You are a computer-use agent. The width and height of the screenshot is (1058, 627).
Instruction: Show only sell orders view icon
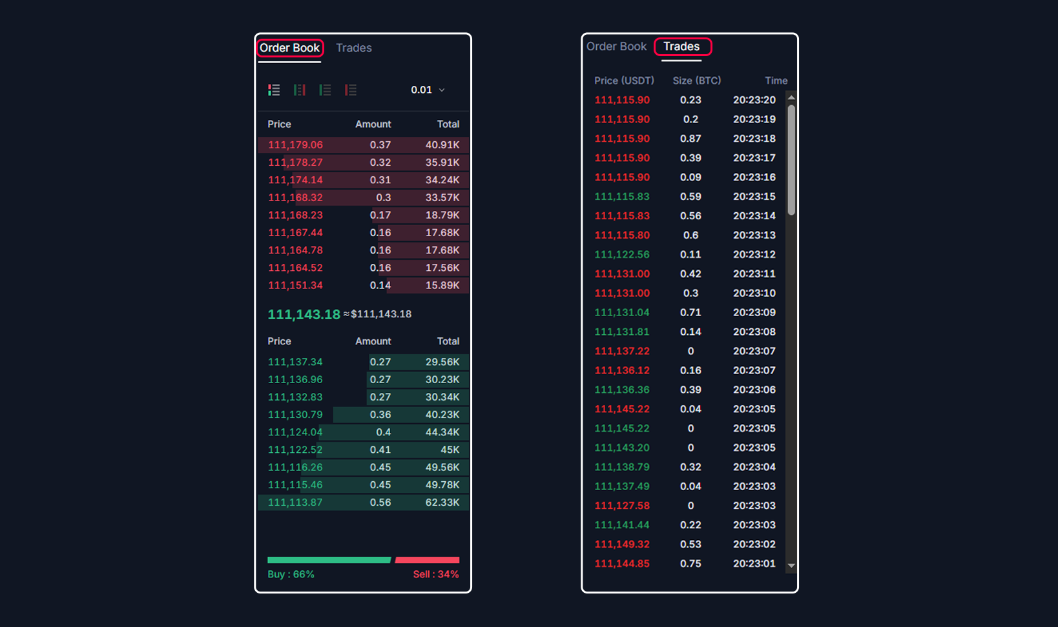pos(351,90)
